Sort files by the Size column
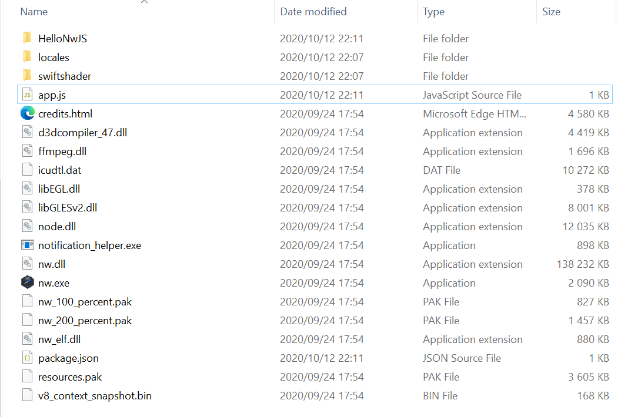The image size is (631, 417). [551, 12]
